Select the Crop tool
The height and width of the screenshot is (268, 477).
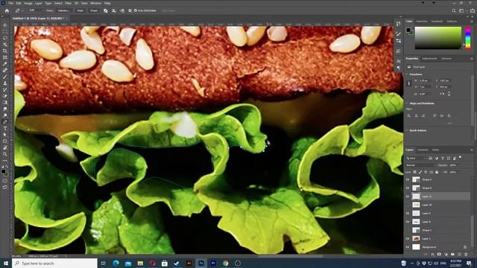[5, 51]
